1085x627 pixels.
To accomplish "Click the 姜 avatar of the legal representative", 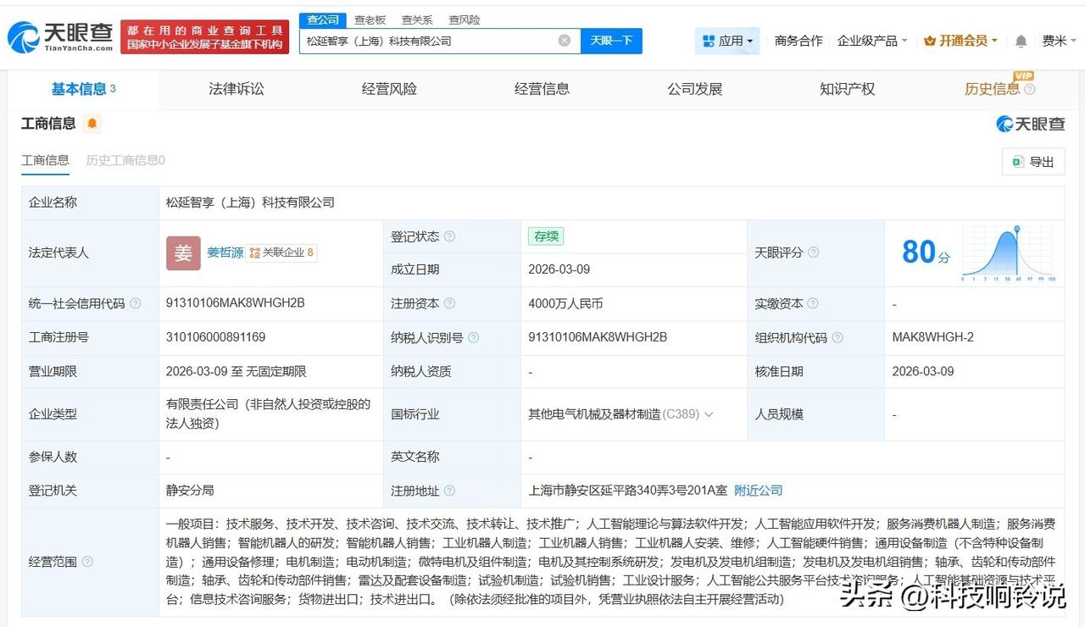I will [182, 252].
